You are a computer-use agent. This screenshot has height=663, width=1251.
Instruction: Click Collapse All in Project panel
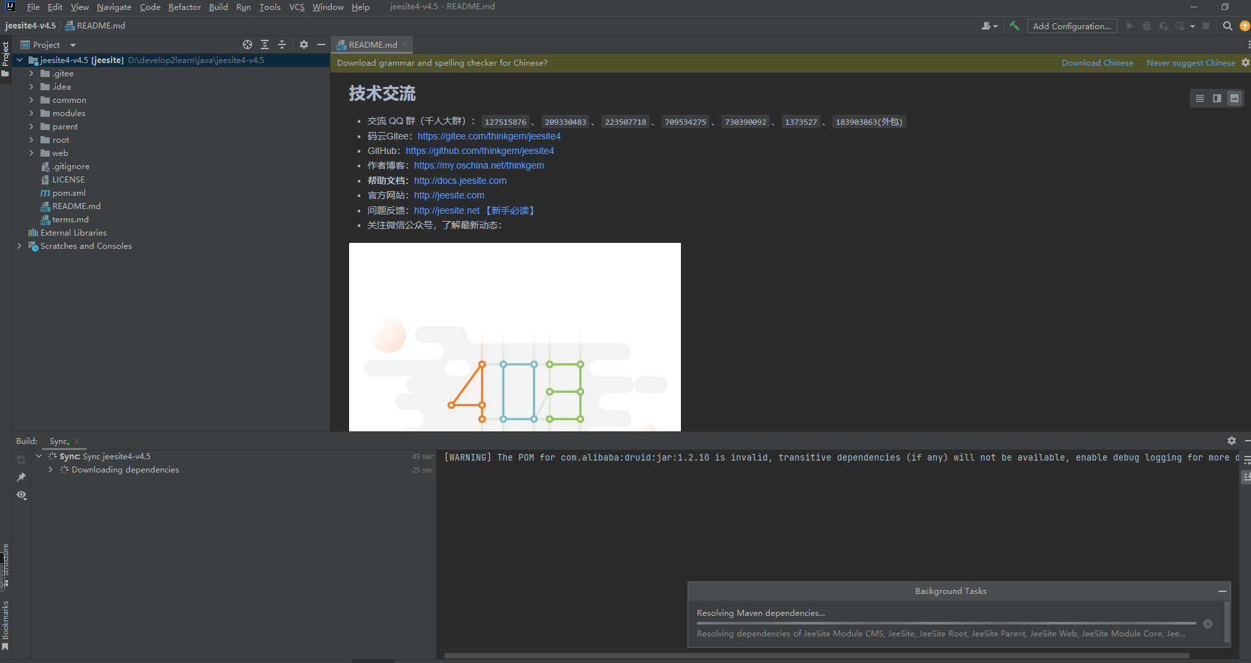[282, 44]
